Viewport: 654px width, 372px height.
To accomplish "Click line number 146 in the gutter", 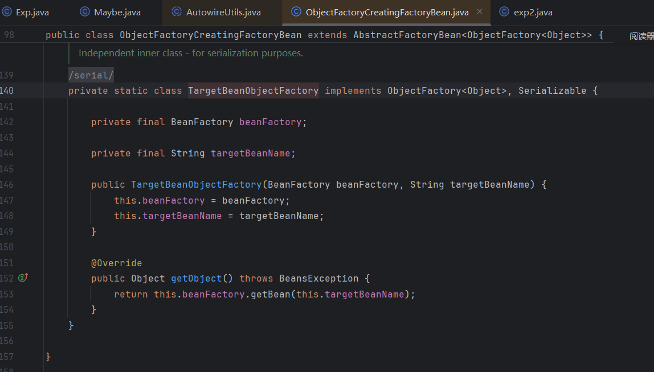I will tap(8, 184).
